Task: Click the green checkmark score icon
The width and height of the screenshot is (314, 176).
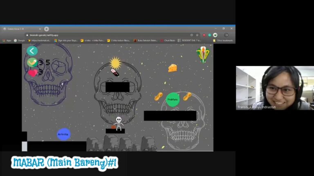Action: click(32, 62)
